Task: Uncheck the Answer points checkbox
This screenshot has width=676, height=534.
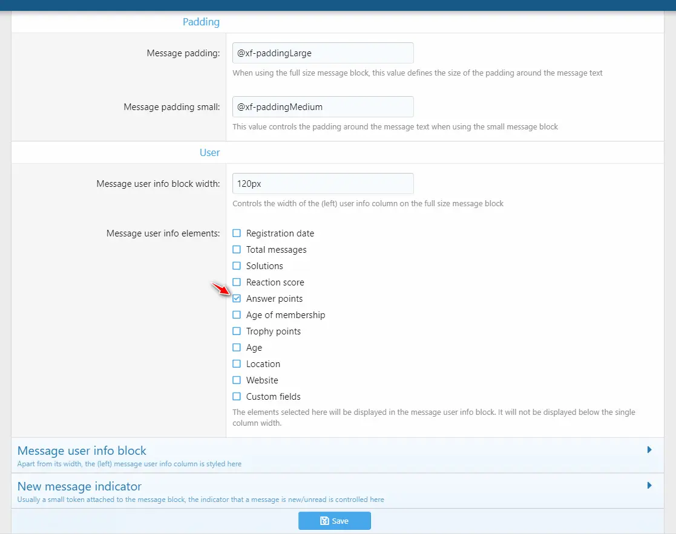Action: click(237, 298)
